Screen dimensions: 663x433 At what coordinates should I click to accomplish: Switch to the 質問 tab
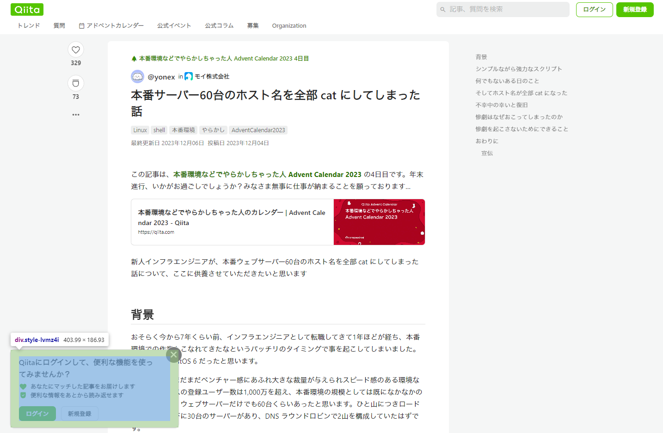point(59,25)
